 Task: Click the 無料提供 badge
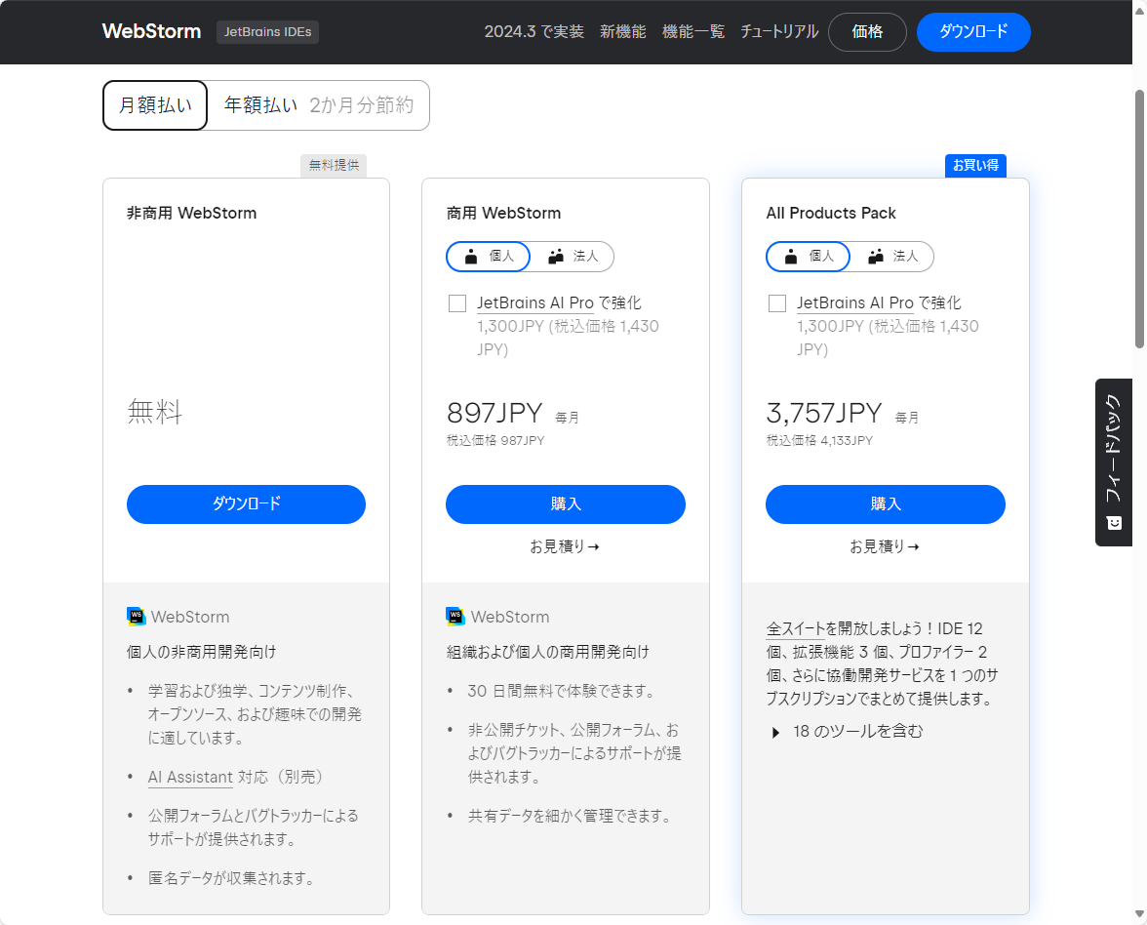(x=334, y=166)
